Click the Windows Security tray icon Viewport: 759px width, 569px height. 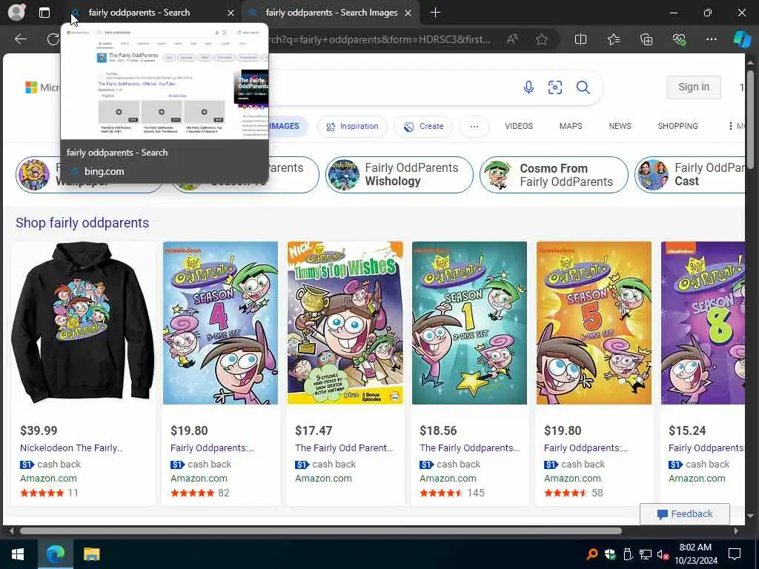[610, 554]
